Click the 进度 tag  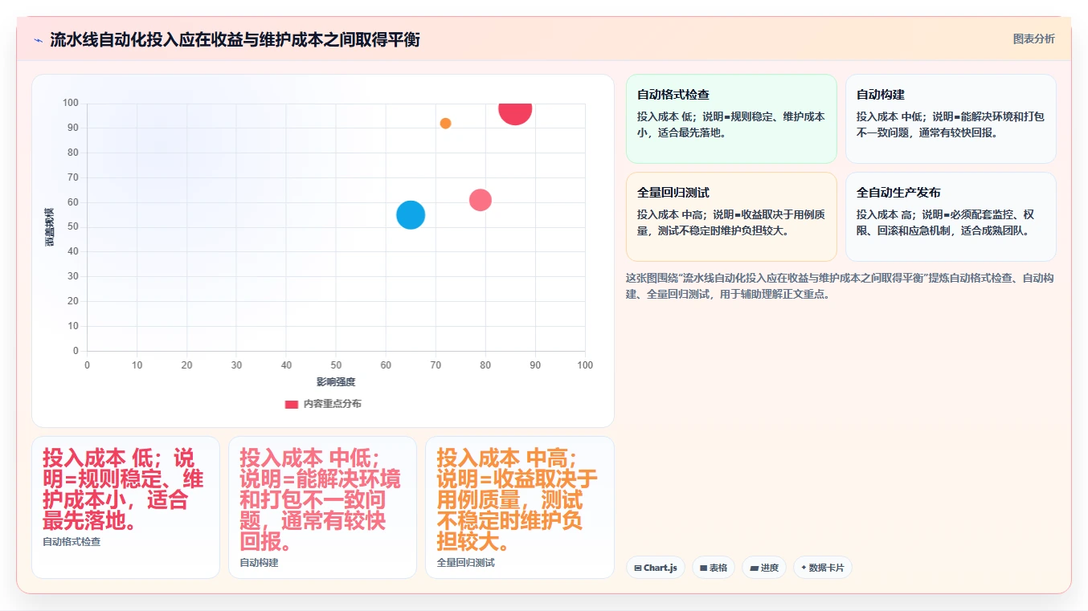pyautogui.click(x=764, y=568)
